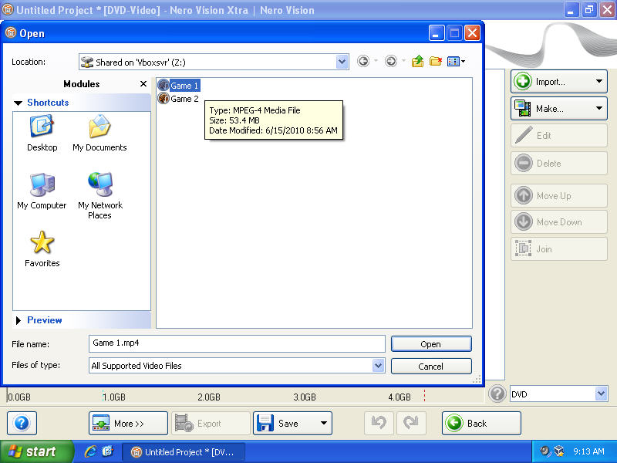Click the 4.0GB capacity marker
The image size is (617, 463).
point(400,397)
